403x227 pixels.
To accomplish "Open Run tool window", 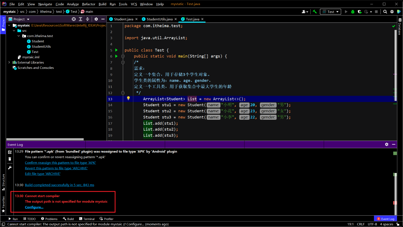I will coord(13,219).
